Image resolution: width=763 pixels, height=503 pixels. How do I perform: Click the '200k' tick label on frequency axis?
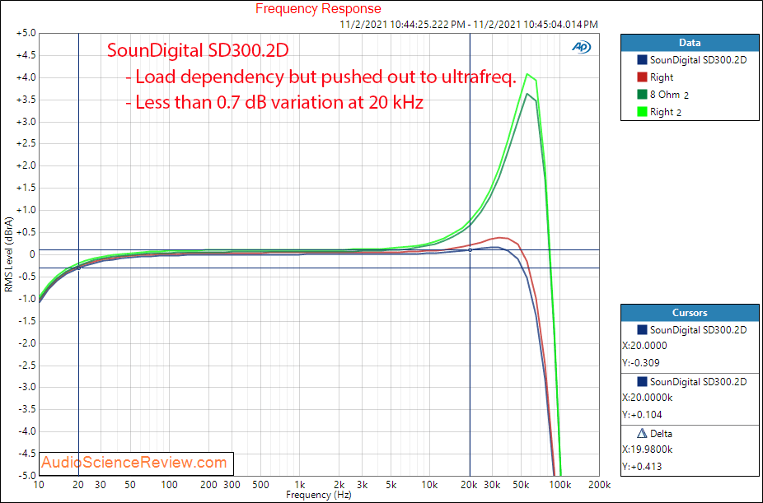tap(599, 485)
